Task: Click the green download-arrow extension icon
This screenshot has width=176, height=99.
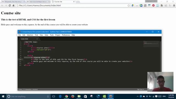Action: pyautogui.click(x=141, y=5)
